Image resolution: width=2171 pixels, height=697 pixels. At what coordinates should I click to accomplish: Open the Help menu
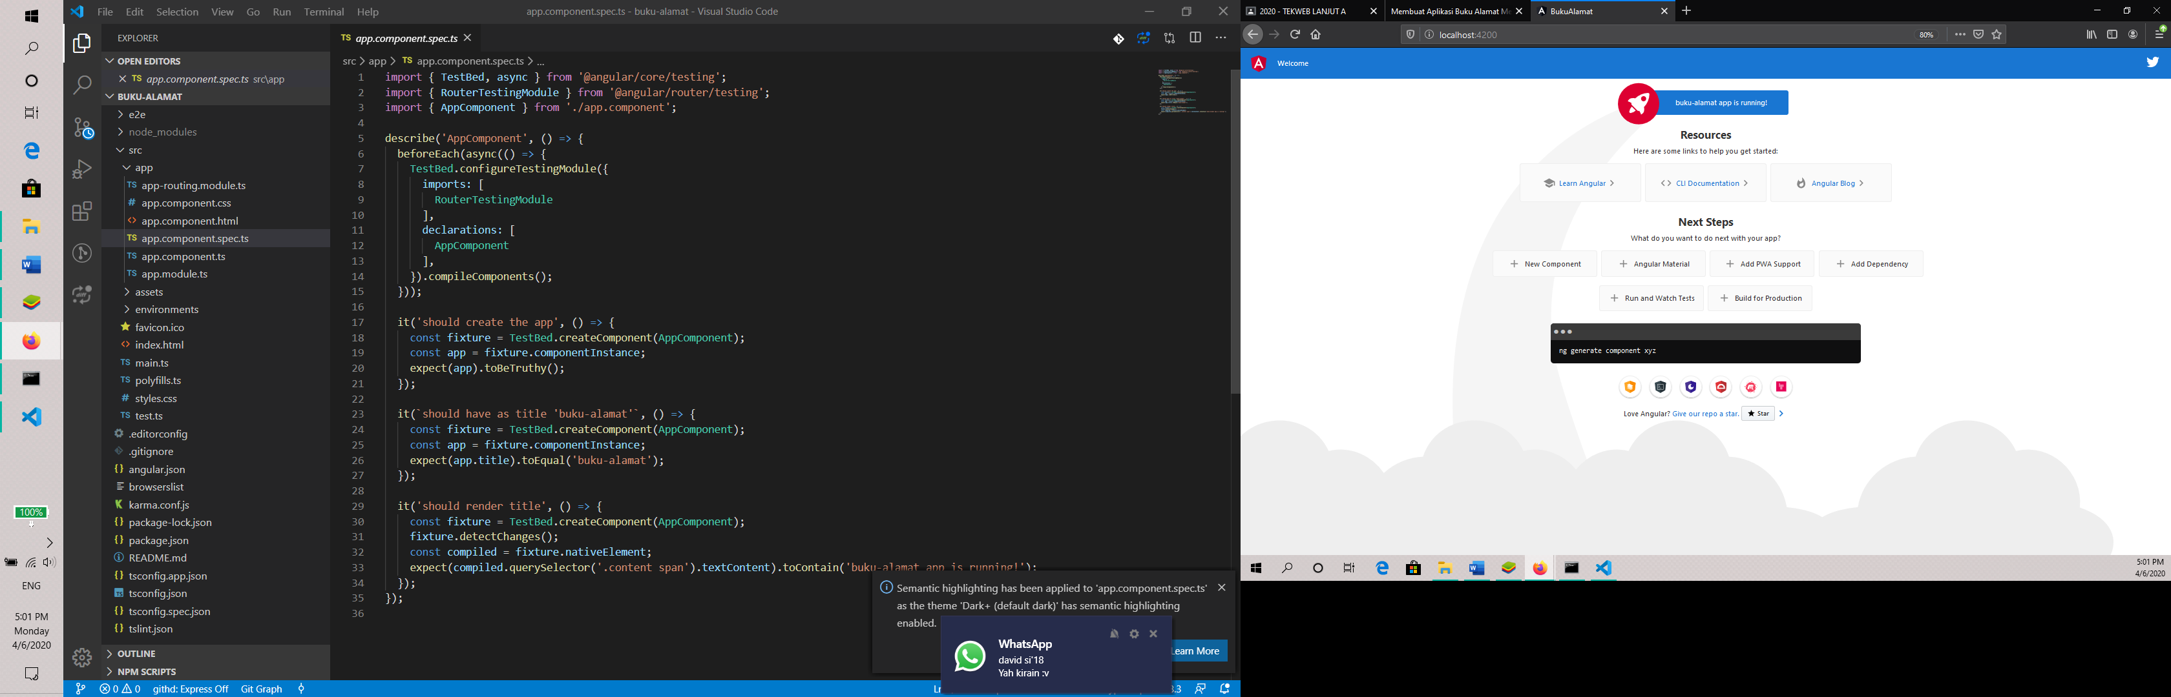(x=368, y=12)
